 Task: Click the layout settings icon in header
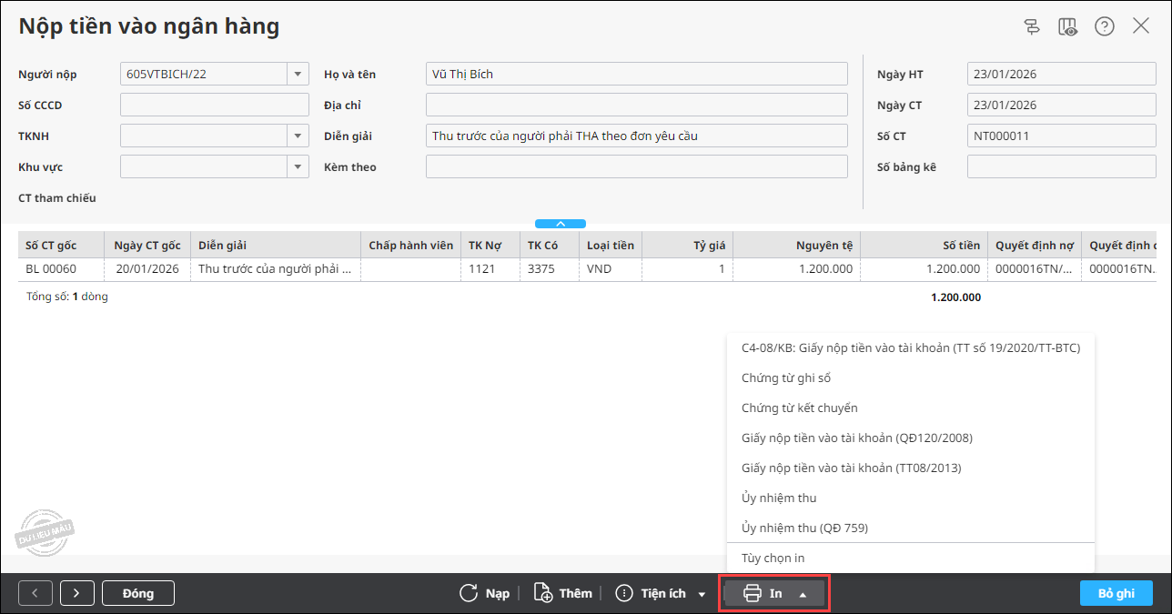point(1032,26)
